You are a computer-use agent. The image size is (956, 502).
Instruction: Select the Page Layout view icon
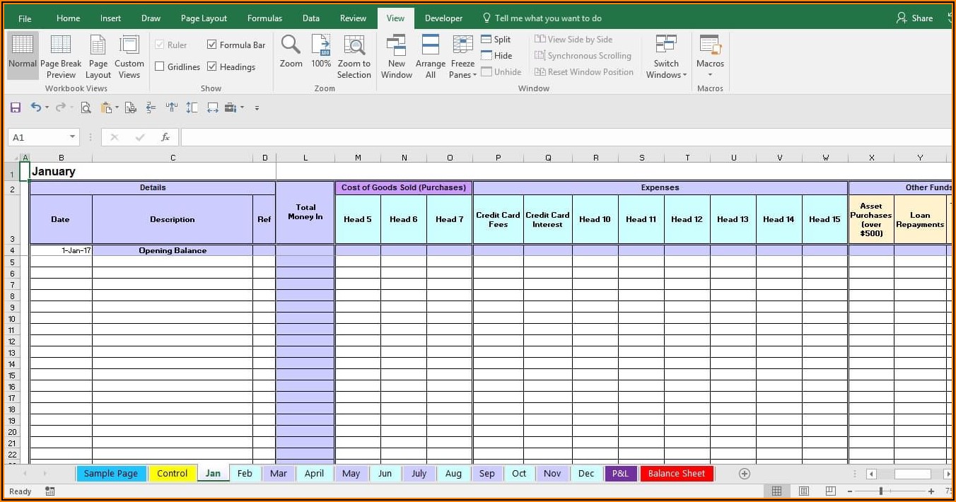(98, 46)
